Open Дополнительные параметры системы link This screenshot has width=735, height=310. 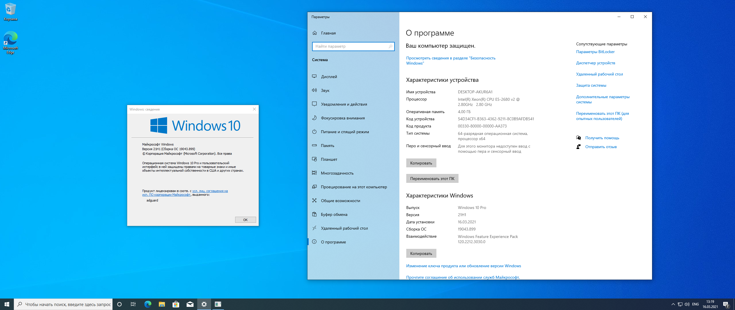pyautogui.click(x=603, y=99)
